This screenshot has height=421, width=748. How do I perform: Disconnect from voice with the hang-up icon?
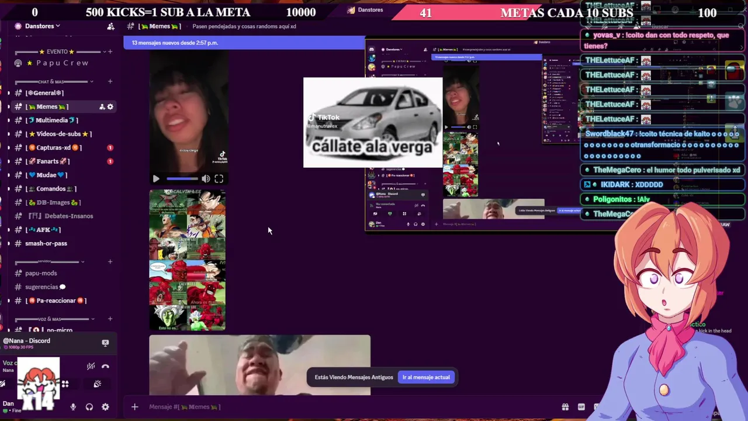pos(105,367)
